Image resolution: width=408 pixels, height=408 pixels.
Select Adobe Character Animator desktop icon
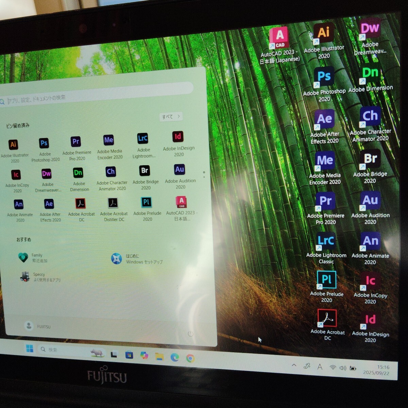[370, 124]
